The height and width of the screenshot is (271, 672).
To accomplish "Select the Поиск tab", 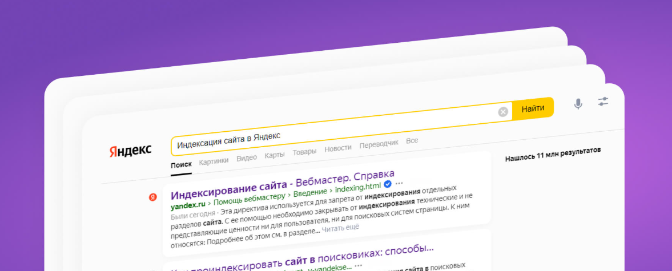I will (x=181, y=165).
